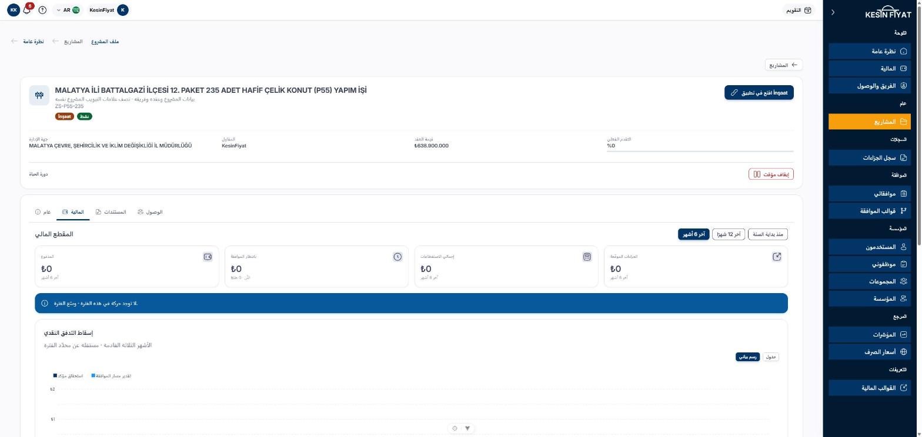922x437 pixels.
Task: Click the info icon in the blue banner
Action: (x=45, y=303)
